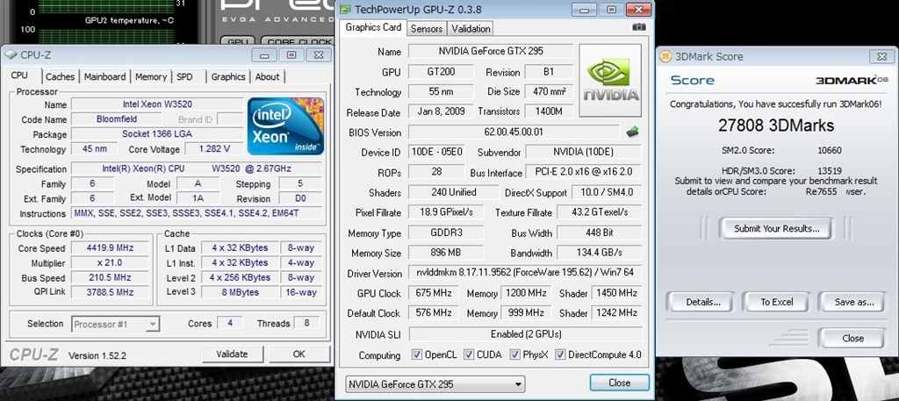The height and width of the screenshot is (401, 899).
Task: Click the Cores value 4 in CPU-Z
Action: click(x=230, y=323)
